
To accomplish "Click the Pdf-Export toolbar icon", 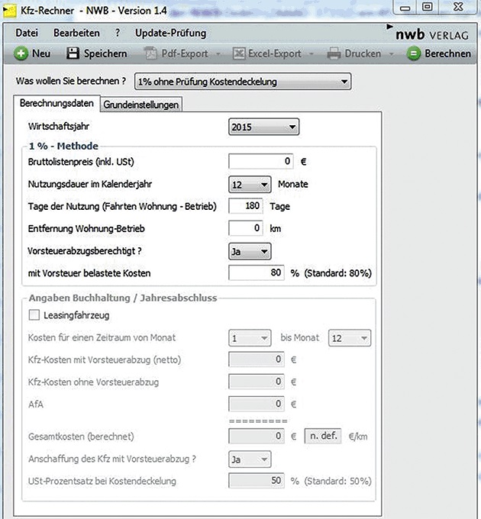I will point(150,53).
